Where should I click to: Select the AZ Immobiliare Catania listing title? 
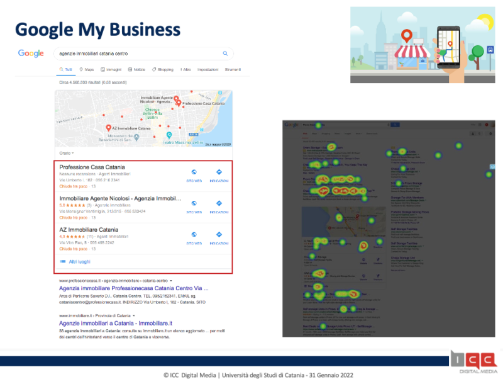[89, 230]
